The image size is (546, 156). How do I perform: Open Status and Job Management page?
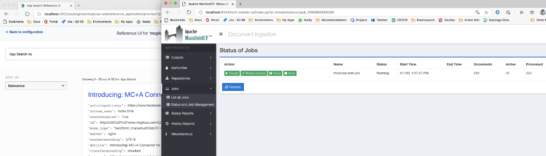point(192,105)
